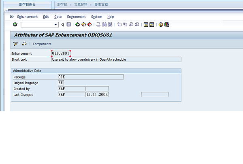This screenshot has width=243, height=164.
Task: Click the Administrative Data group header
Action: 96,71
